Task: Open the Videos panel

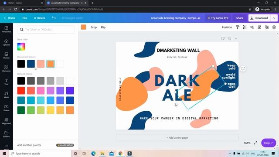Action: coord(7,108)
